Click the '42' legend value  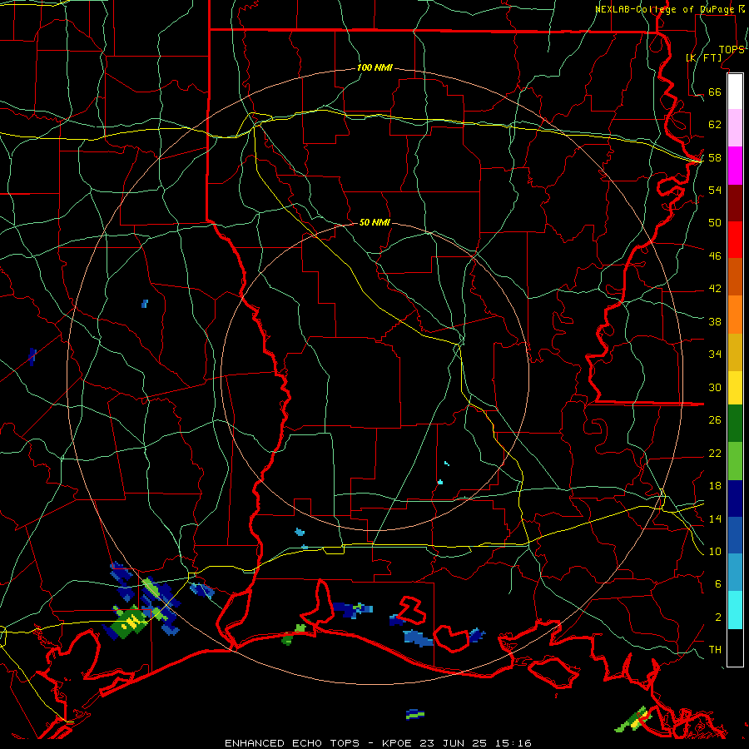pyautogui.click(x=715, y=289)
